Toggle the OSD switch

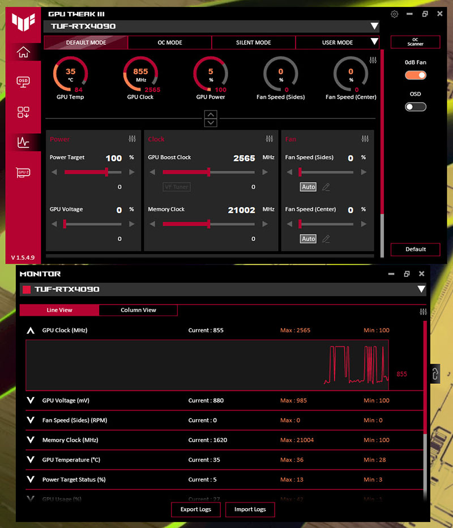[x=415, y=107]
